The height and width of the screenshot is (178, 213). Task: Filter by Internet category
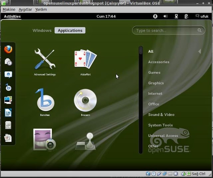155,93
